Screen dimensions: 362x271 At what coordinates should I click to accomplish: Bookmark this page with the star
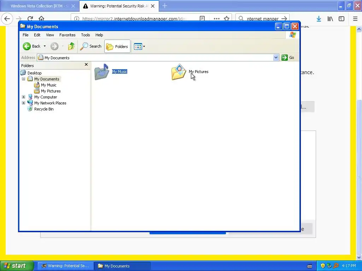(x=227, y=18)
